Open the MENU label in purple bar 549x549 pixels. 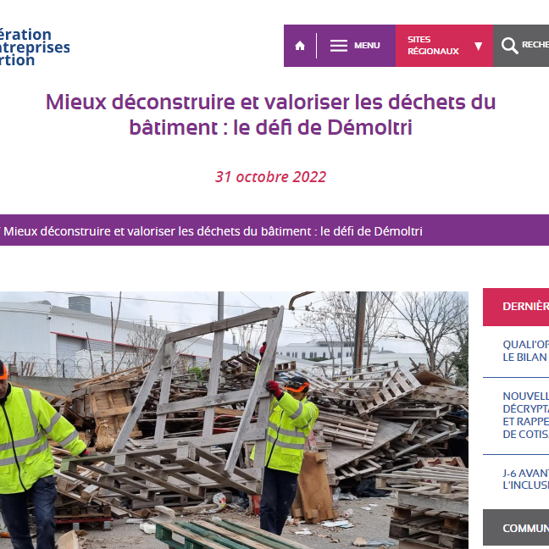pos(367,46)
